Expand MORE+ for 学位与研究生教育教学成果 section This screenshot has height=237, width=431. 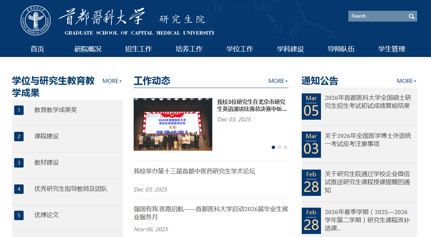pos(112,81)
